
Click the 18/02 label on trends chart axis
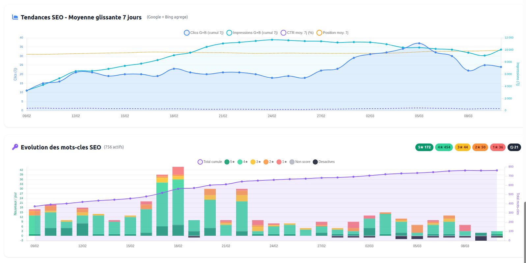(x=174, y=116)
